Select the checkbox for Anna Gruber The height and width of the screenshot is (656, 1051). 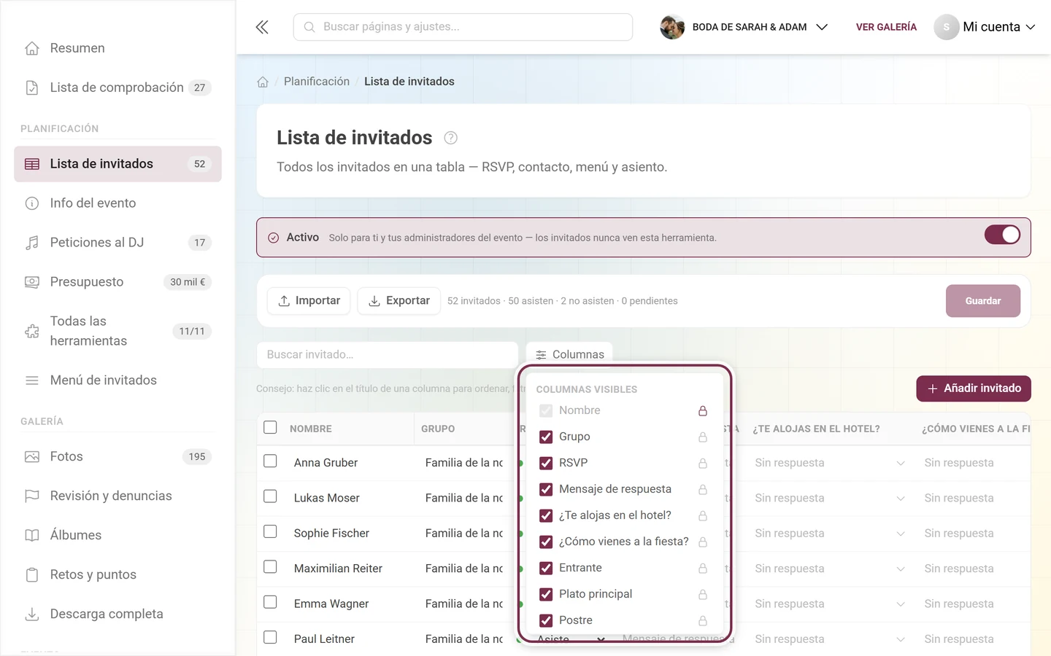(270, 461)
